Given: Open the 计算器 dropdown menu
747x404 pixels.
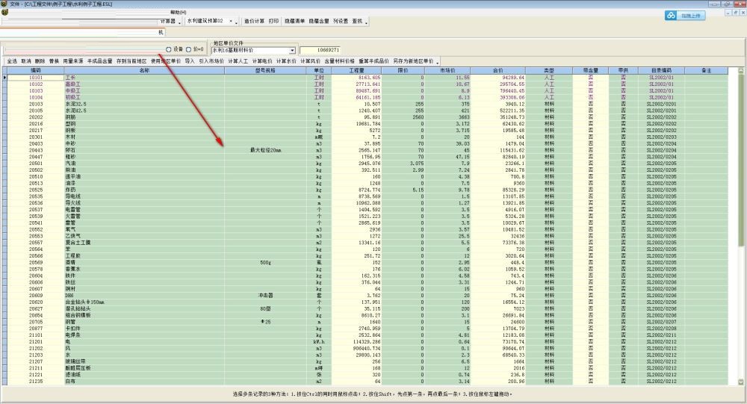Looking at the screenshot, I should tap(180, 22).
